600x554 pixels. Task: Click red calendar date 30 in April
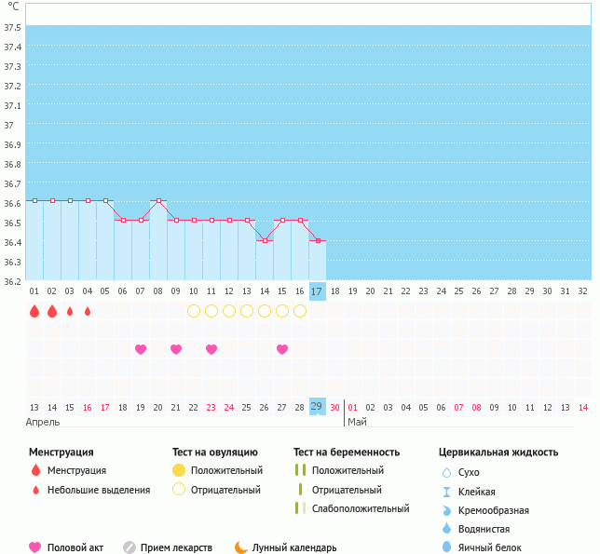coord(334,408)
